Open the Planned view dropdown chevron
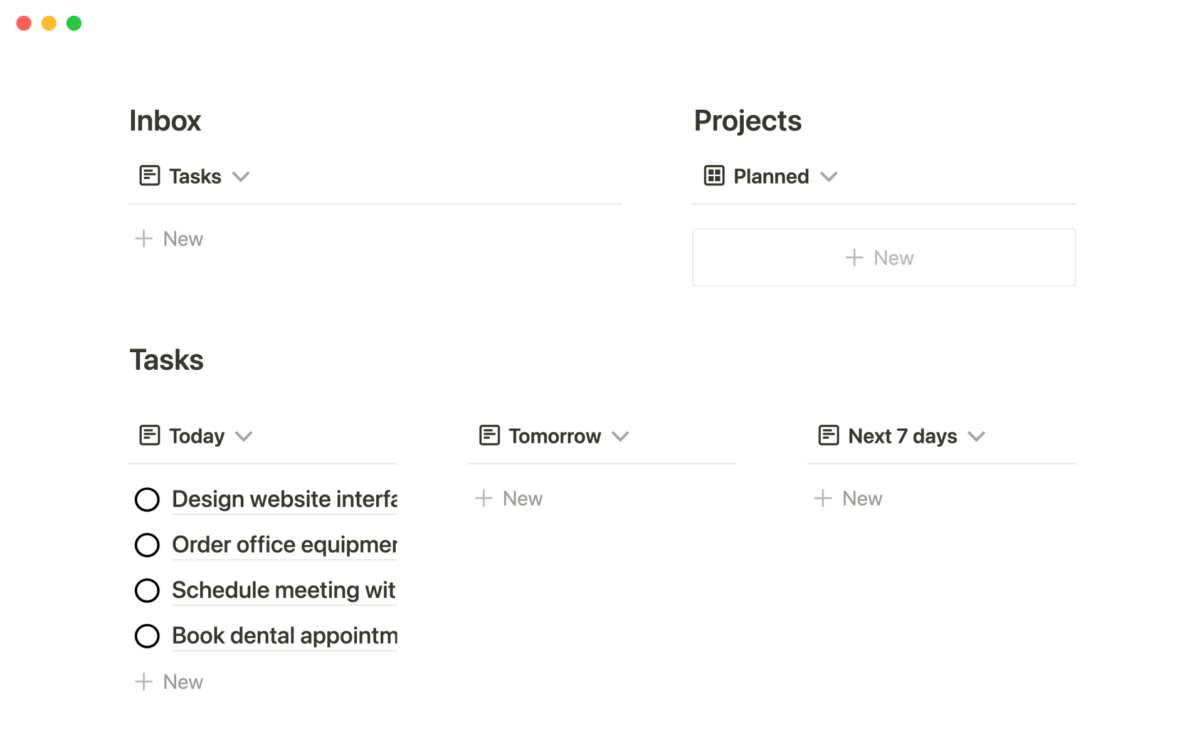1204x752 pixels. 829,177
